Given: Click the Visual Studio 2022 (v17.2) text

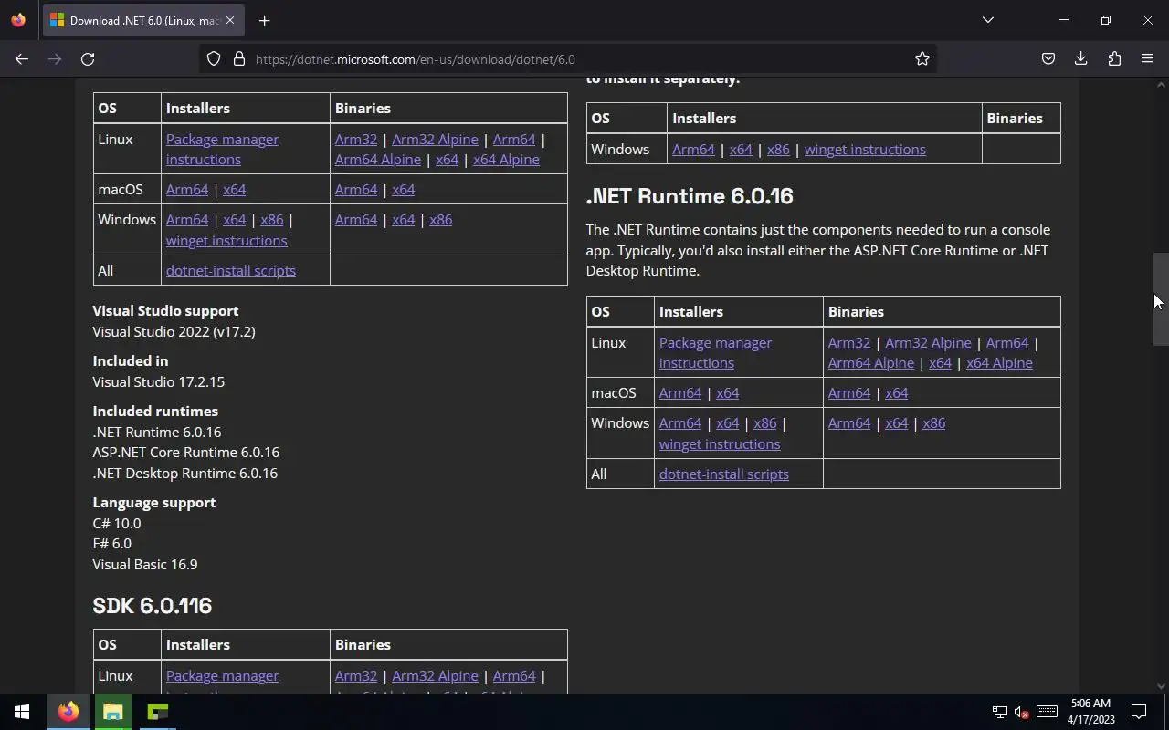Looking at the screenshot, I should click(x=174, y=331).
